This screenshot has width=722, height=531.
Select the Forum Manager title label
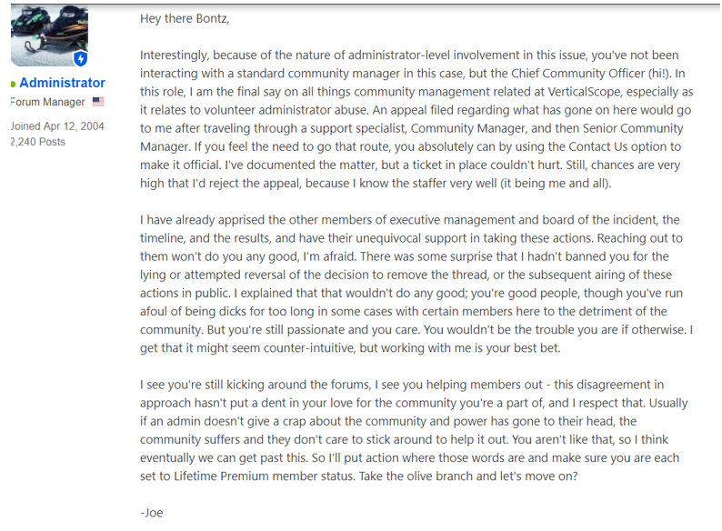pyautogui.click(x=48, y=102)
